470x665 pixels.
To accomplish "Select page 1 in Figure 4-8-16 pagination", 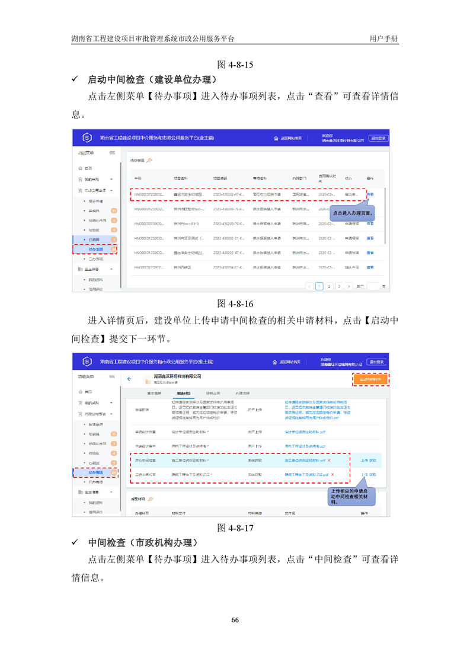I will (319, 286).
